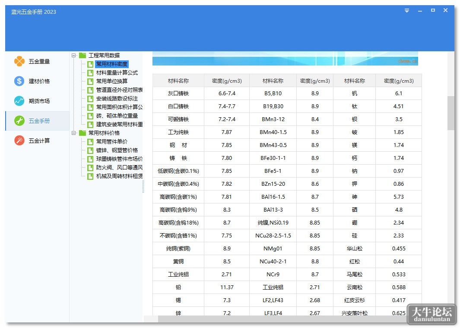
Task: Select the 工程常用数据 folder icon
Action: tap(82, 55)
